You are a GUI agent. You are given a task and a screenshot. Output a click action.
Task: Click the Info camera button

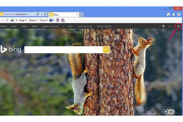(x=169, y=112)
